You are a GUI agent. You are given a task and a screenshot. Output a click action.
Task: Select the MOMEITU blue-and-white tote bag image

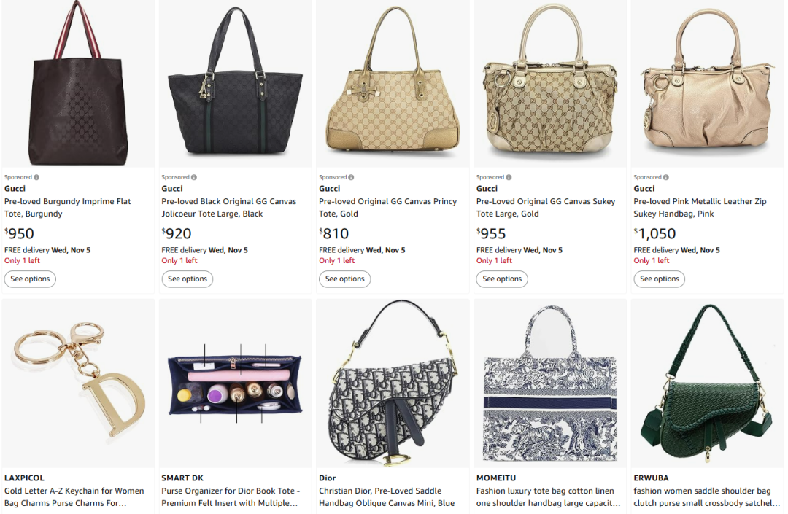[549, 383]
